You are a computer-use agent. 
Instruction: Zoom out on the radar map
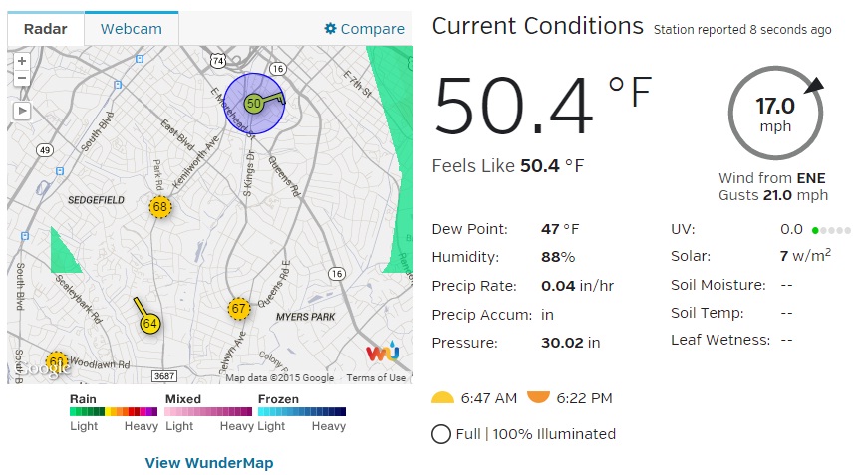(x=21, y=78)
